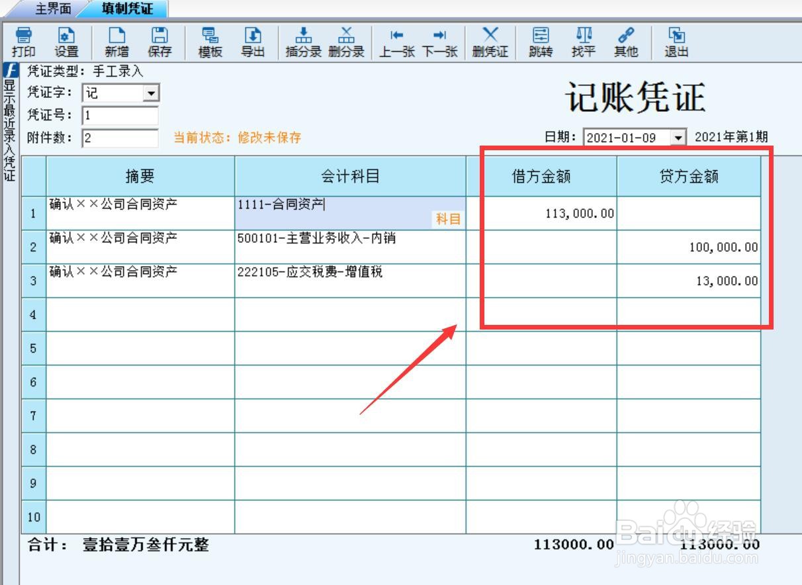
Task: Select account 500101-主营业务收入-内销
Action: (x=351, y=247)
